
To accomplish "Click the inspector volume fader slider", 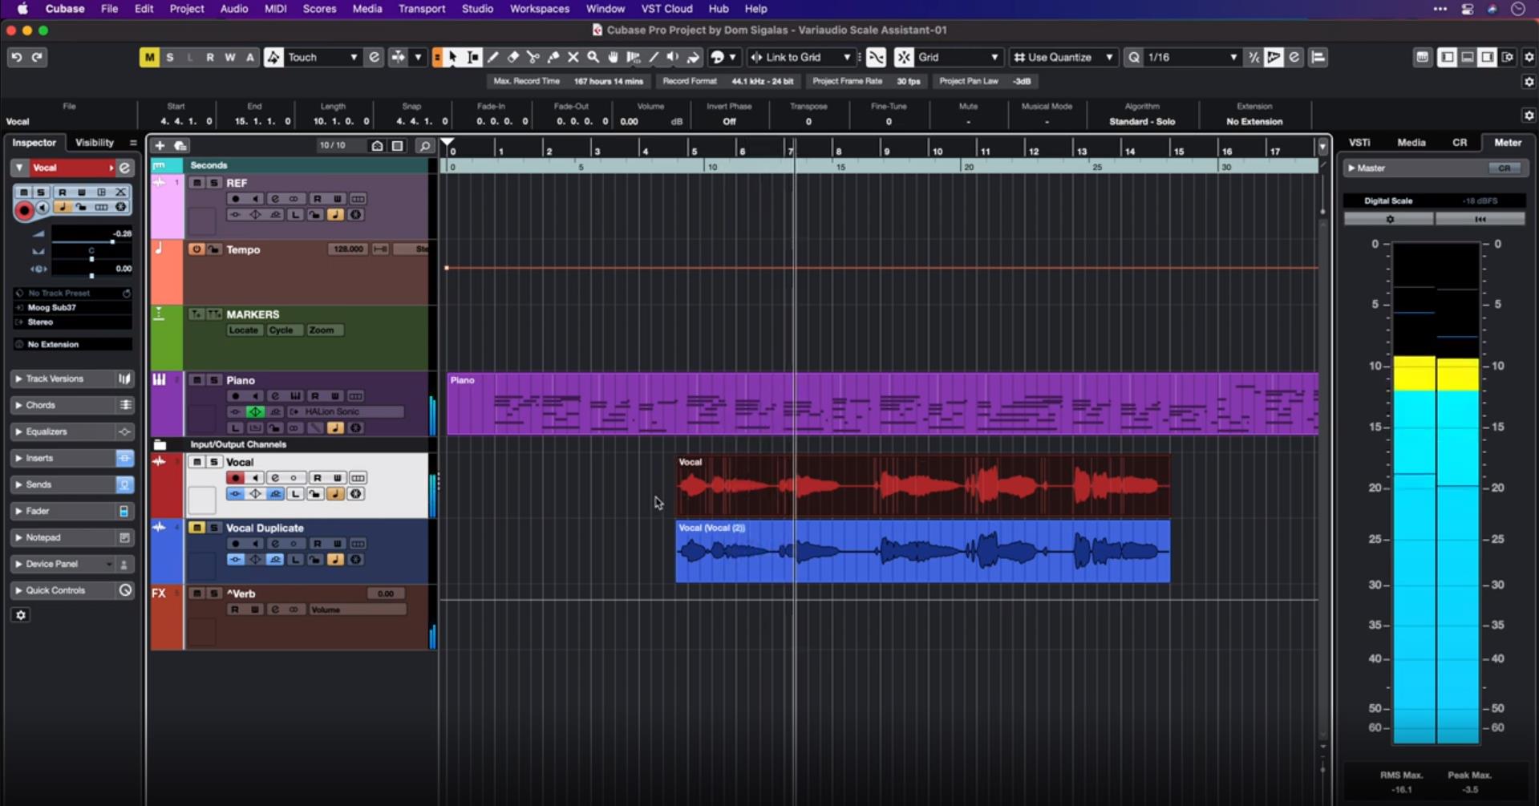I will click(x=112, y=241).
